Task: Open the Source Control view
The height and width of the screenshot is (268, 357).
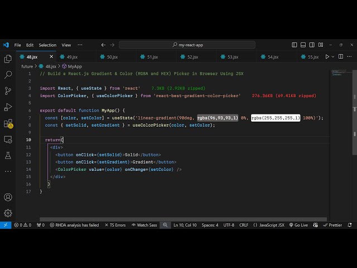Action: click(x=8, y=91)
